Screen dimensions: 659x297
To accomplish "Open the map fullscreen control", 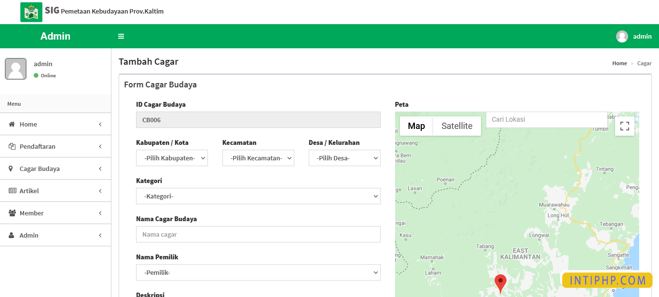I will pos(625,126).
